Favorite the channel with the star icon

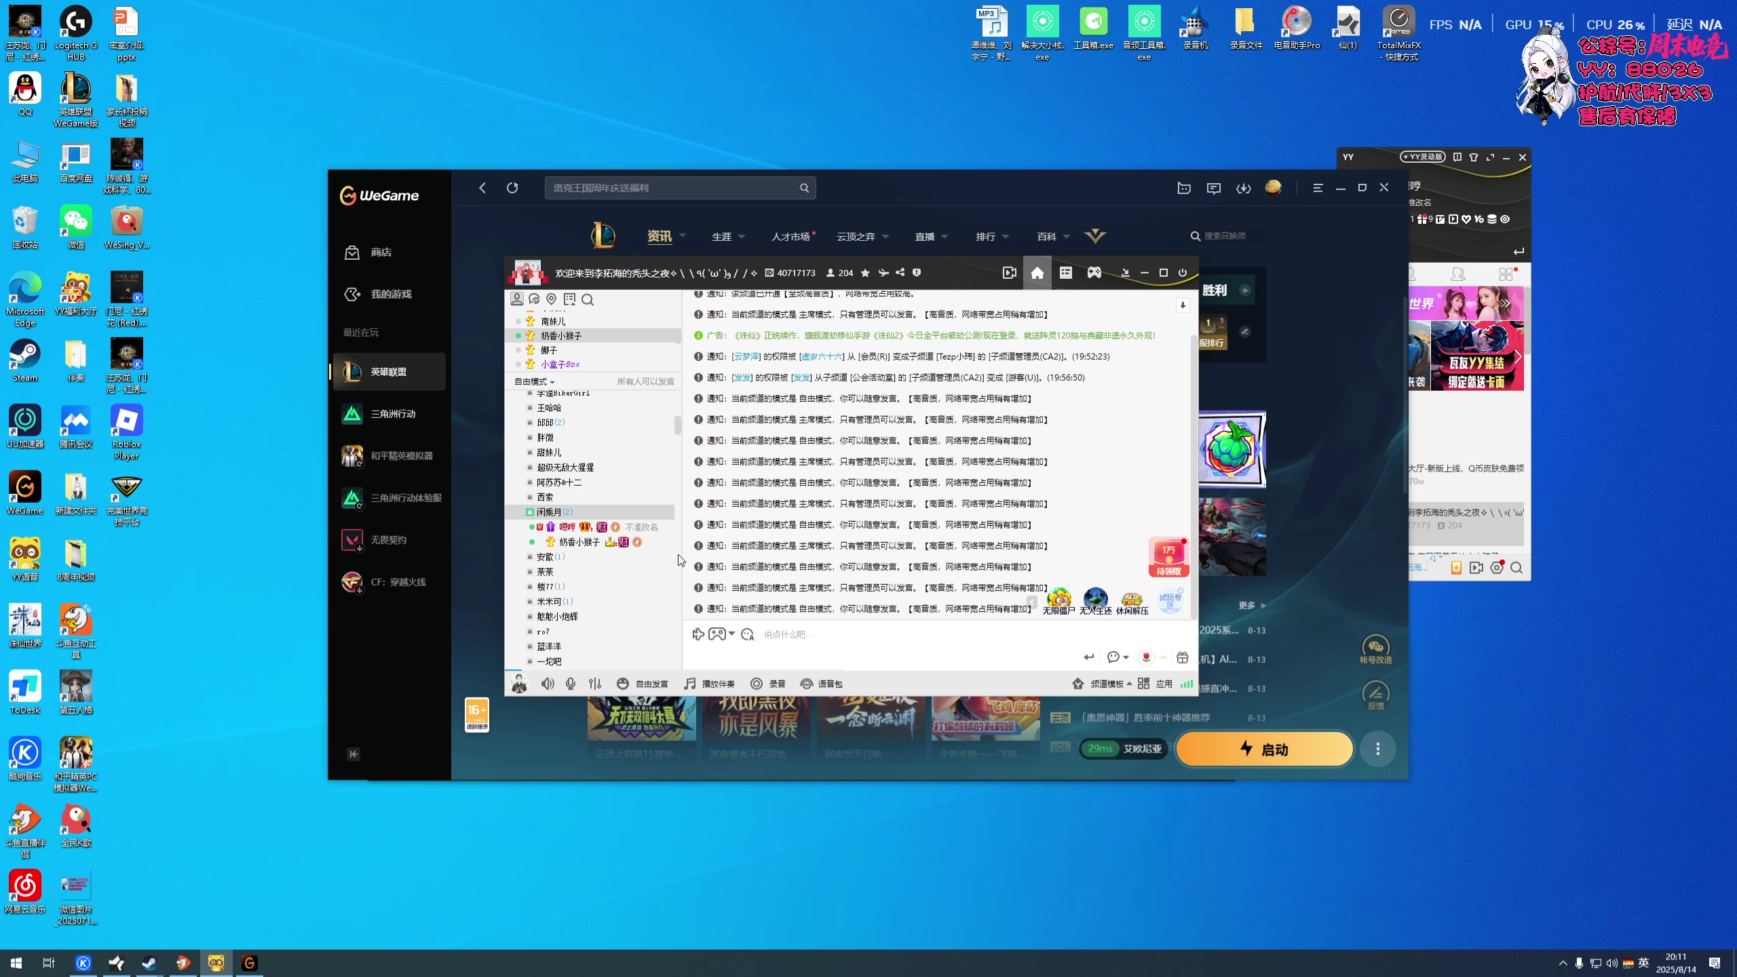point(865,273)
